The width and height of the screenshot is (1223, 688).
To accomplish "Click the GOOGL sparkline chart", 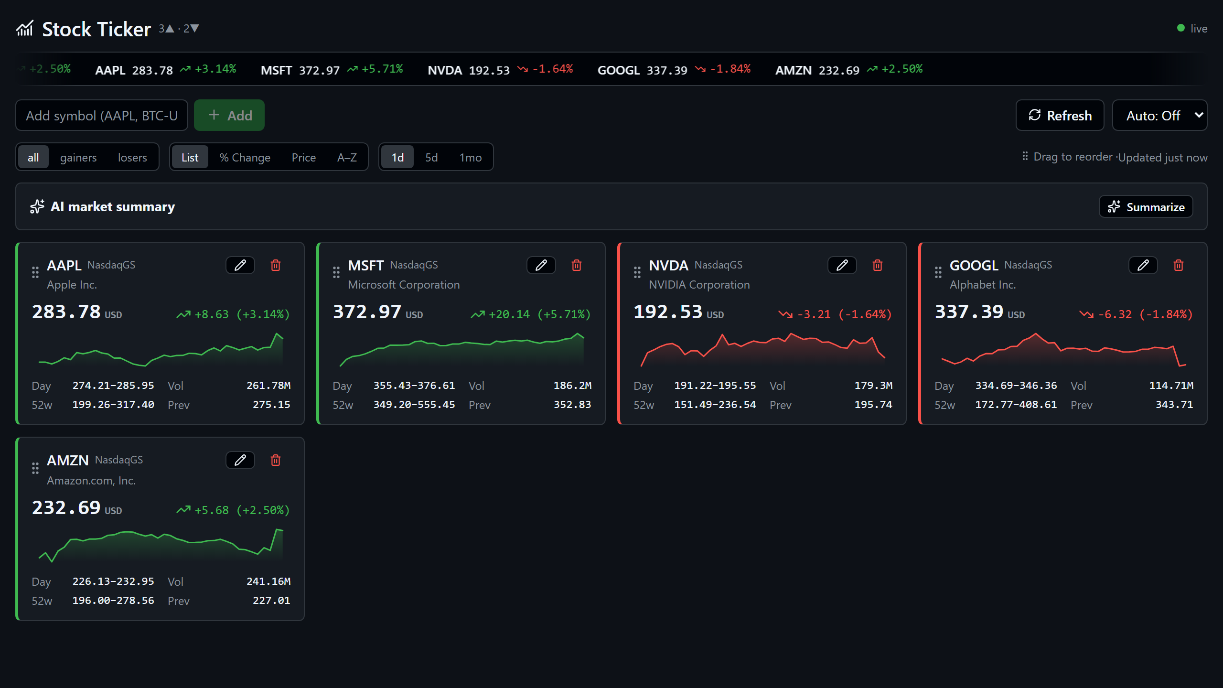I will point(1064,350).
